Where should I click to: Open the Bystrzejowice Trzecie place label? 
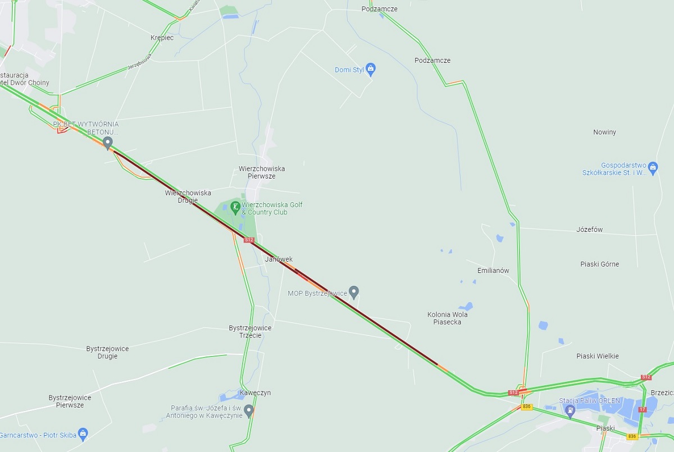pos(250,332)
